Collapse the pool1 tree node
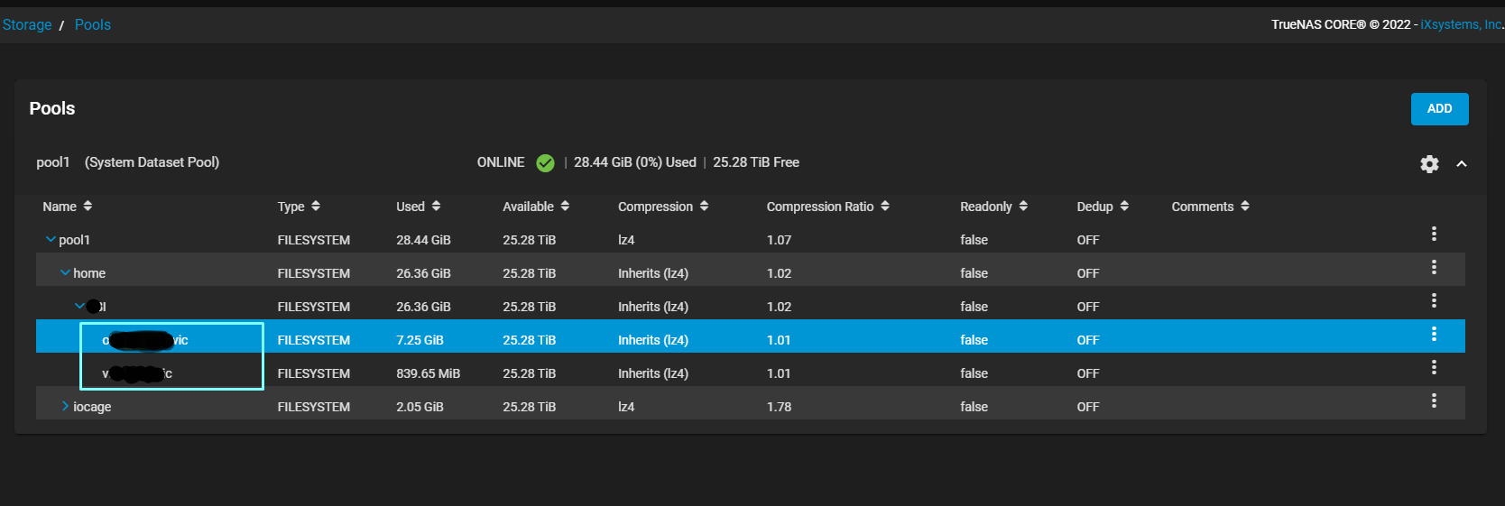1505x506 pixels. tap(51, 240)
